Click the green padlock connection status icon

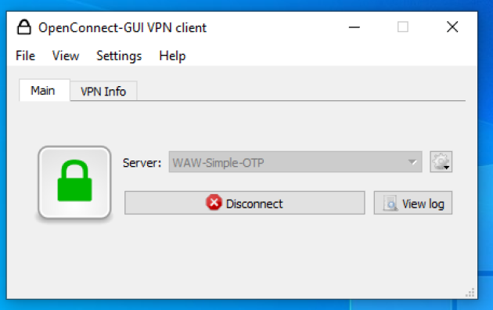pos(74,182)
